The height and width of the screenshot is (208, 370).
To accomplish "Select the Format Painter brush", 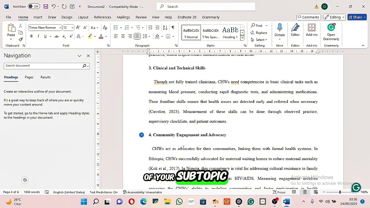I will point(21,39).
